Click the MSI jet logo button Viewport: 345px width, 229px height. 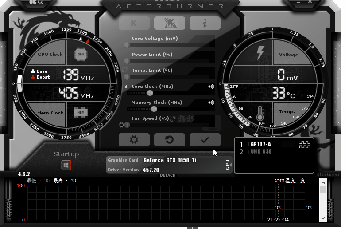[x=170, y=23]
